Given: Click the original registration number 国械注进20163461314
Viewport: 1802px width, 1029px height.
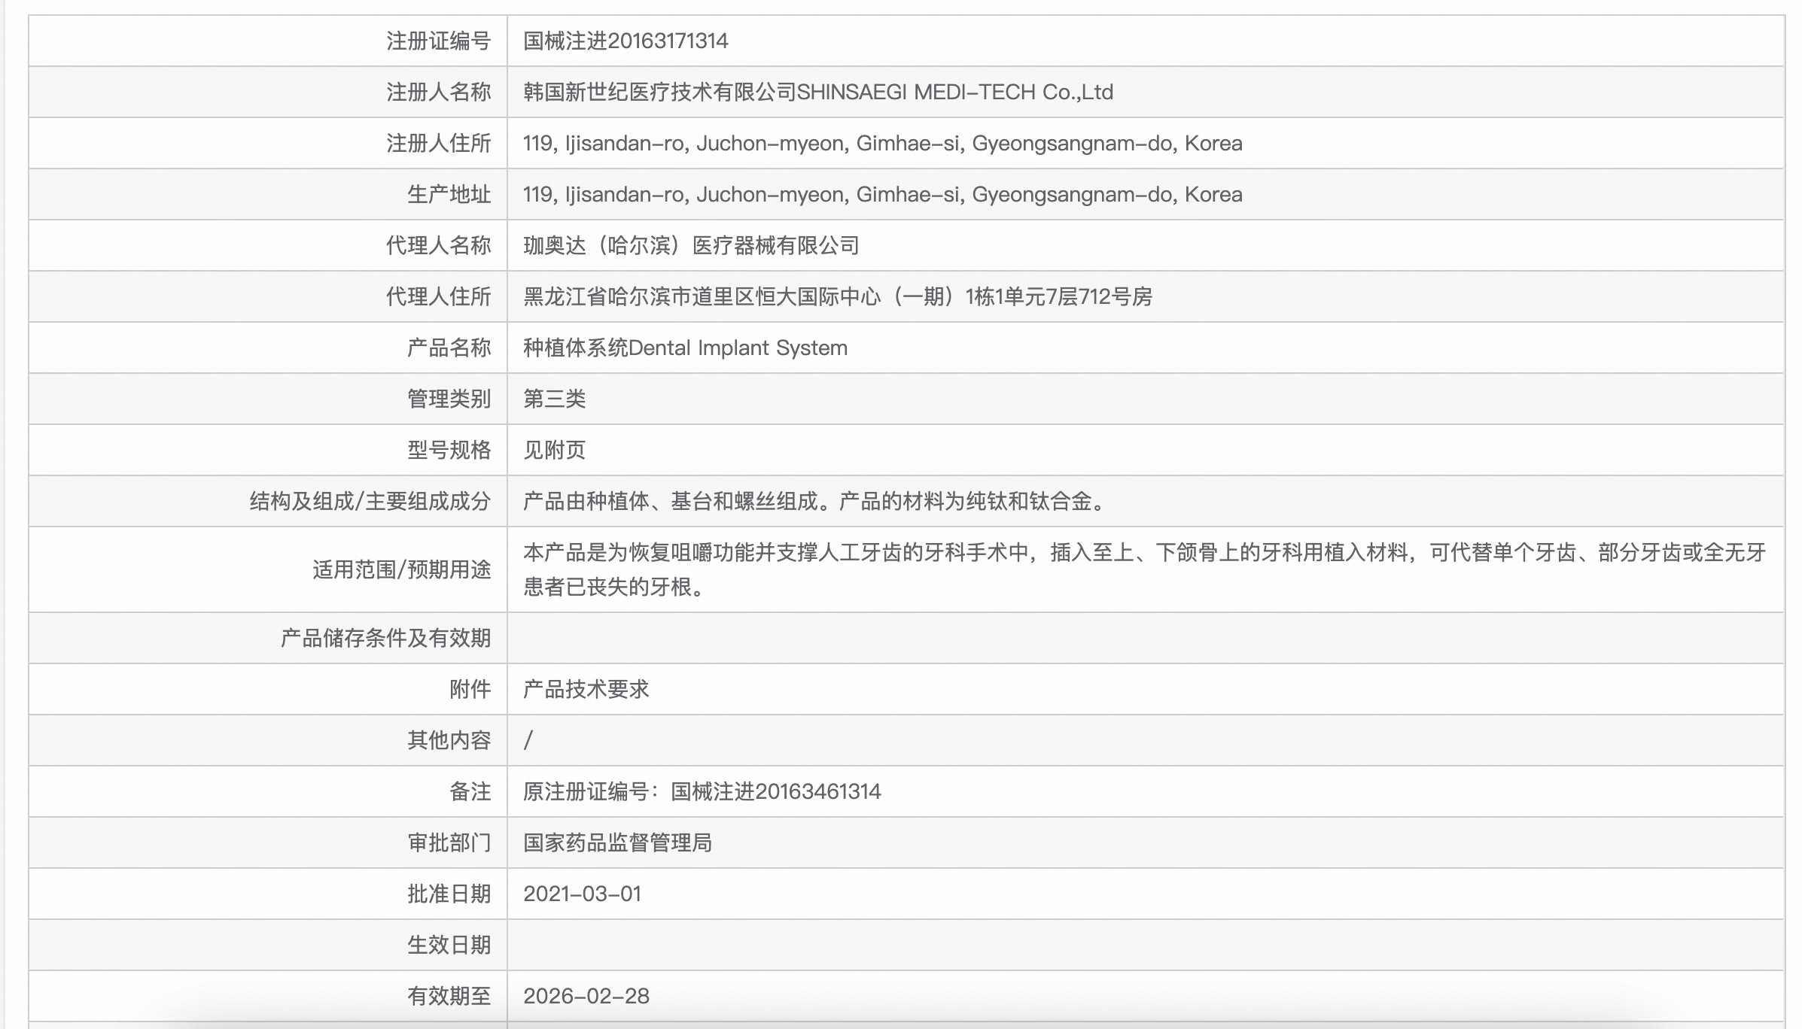Looking at the screenshot, I should (775, 791).
